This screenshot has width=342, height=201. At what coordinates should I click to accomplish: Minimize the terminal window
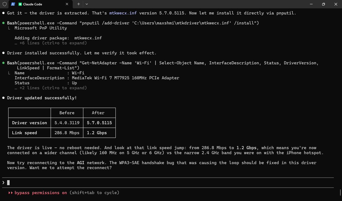pos(311,4)
